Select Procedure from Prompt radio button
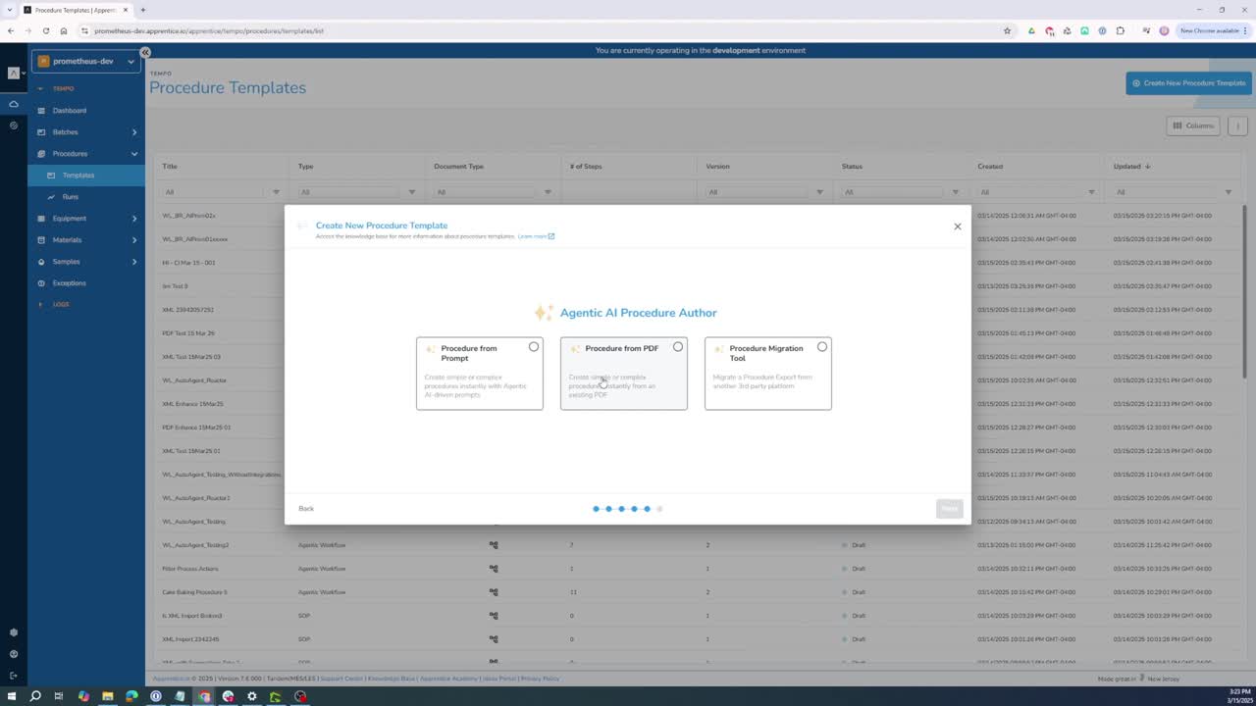 tap(534, 347)
